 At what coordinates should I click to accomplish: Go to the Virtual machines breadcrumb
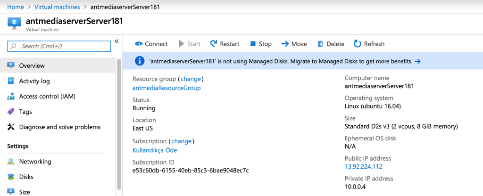pos(57,7)
